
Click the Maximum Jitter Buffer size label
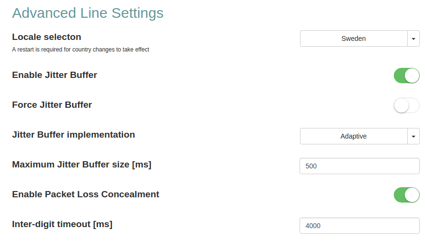tap(81, 165)
